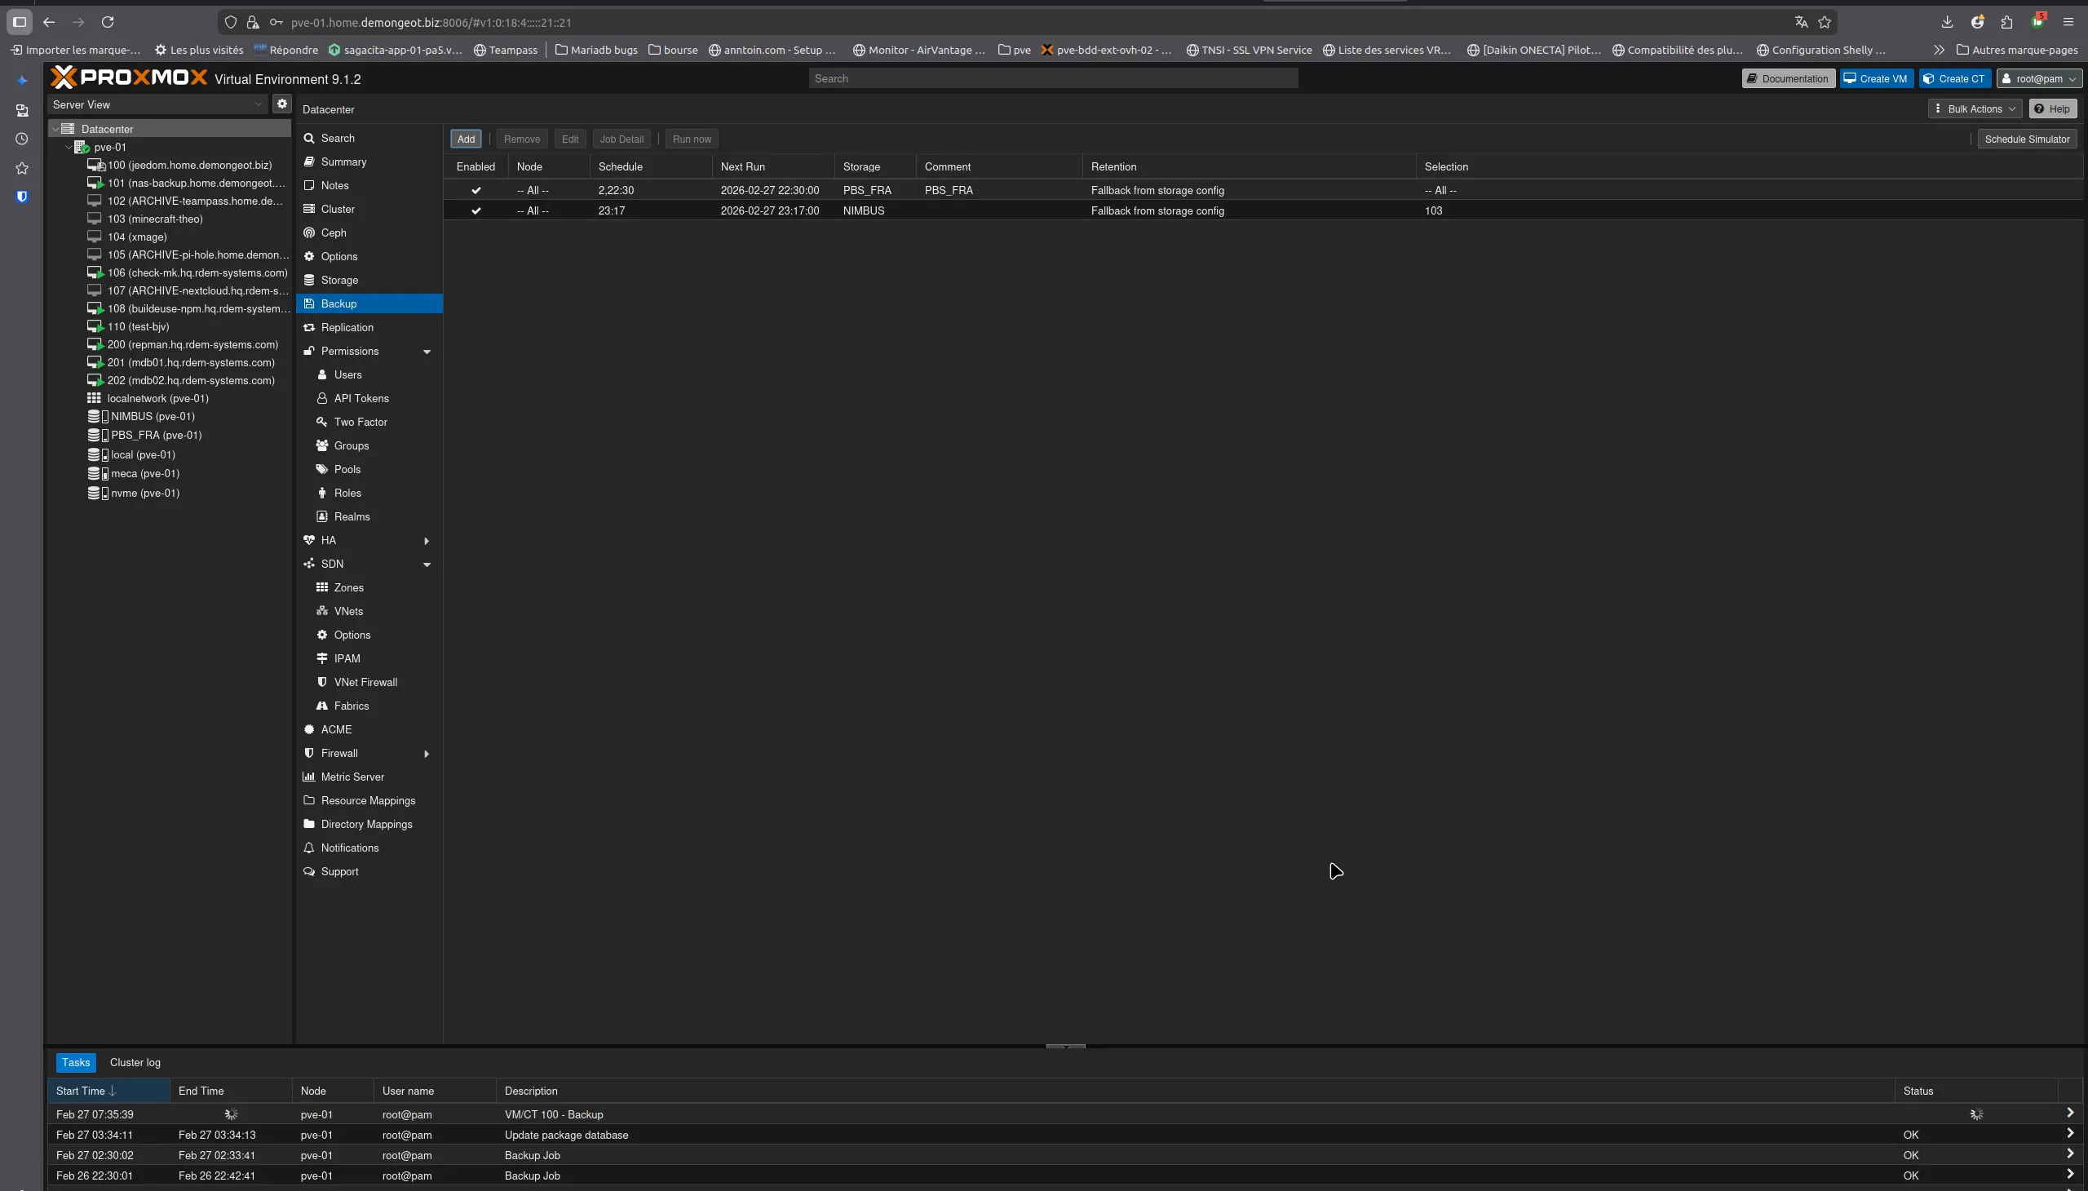Open the Schedule Simulator
The image size is (2088, 1191).
2027,139
